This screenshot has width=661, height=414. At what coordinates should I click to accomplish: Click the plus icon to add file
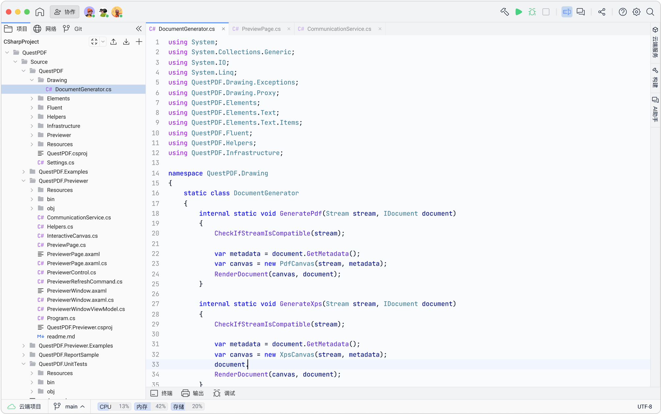click(139, 42)
